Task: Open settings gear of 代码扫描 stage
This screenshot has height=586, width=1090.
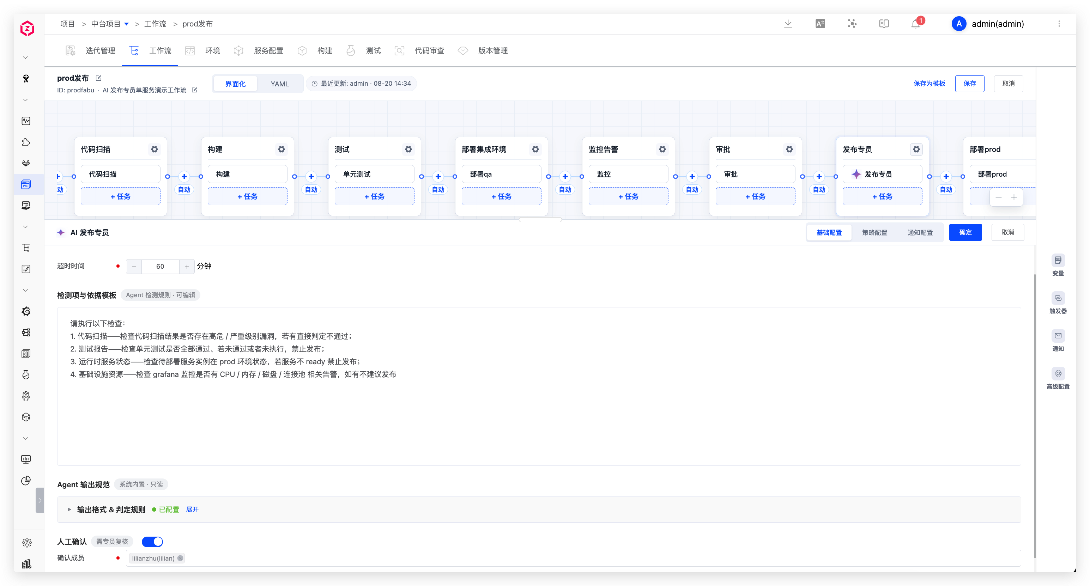Action: (155, 149)
